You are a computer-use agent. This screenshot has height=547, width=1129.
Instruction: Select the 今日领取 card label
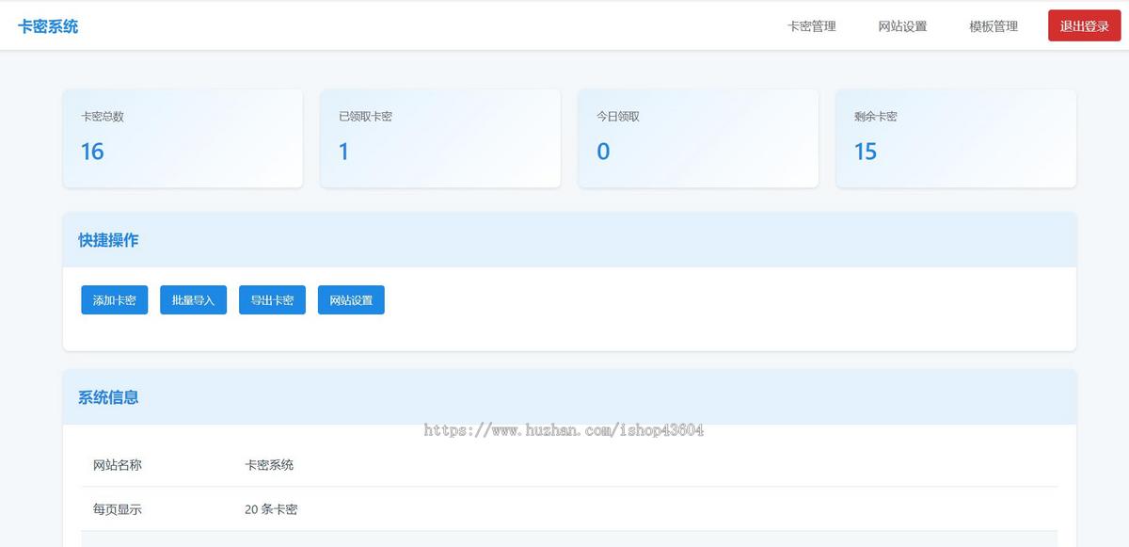tap(618, 117)
